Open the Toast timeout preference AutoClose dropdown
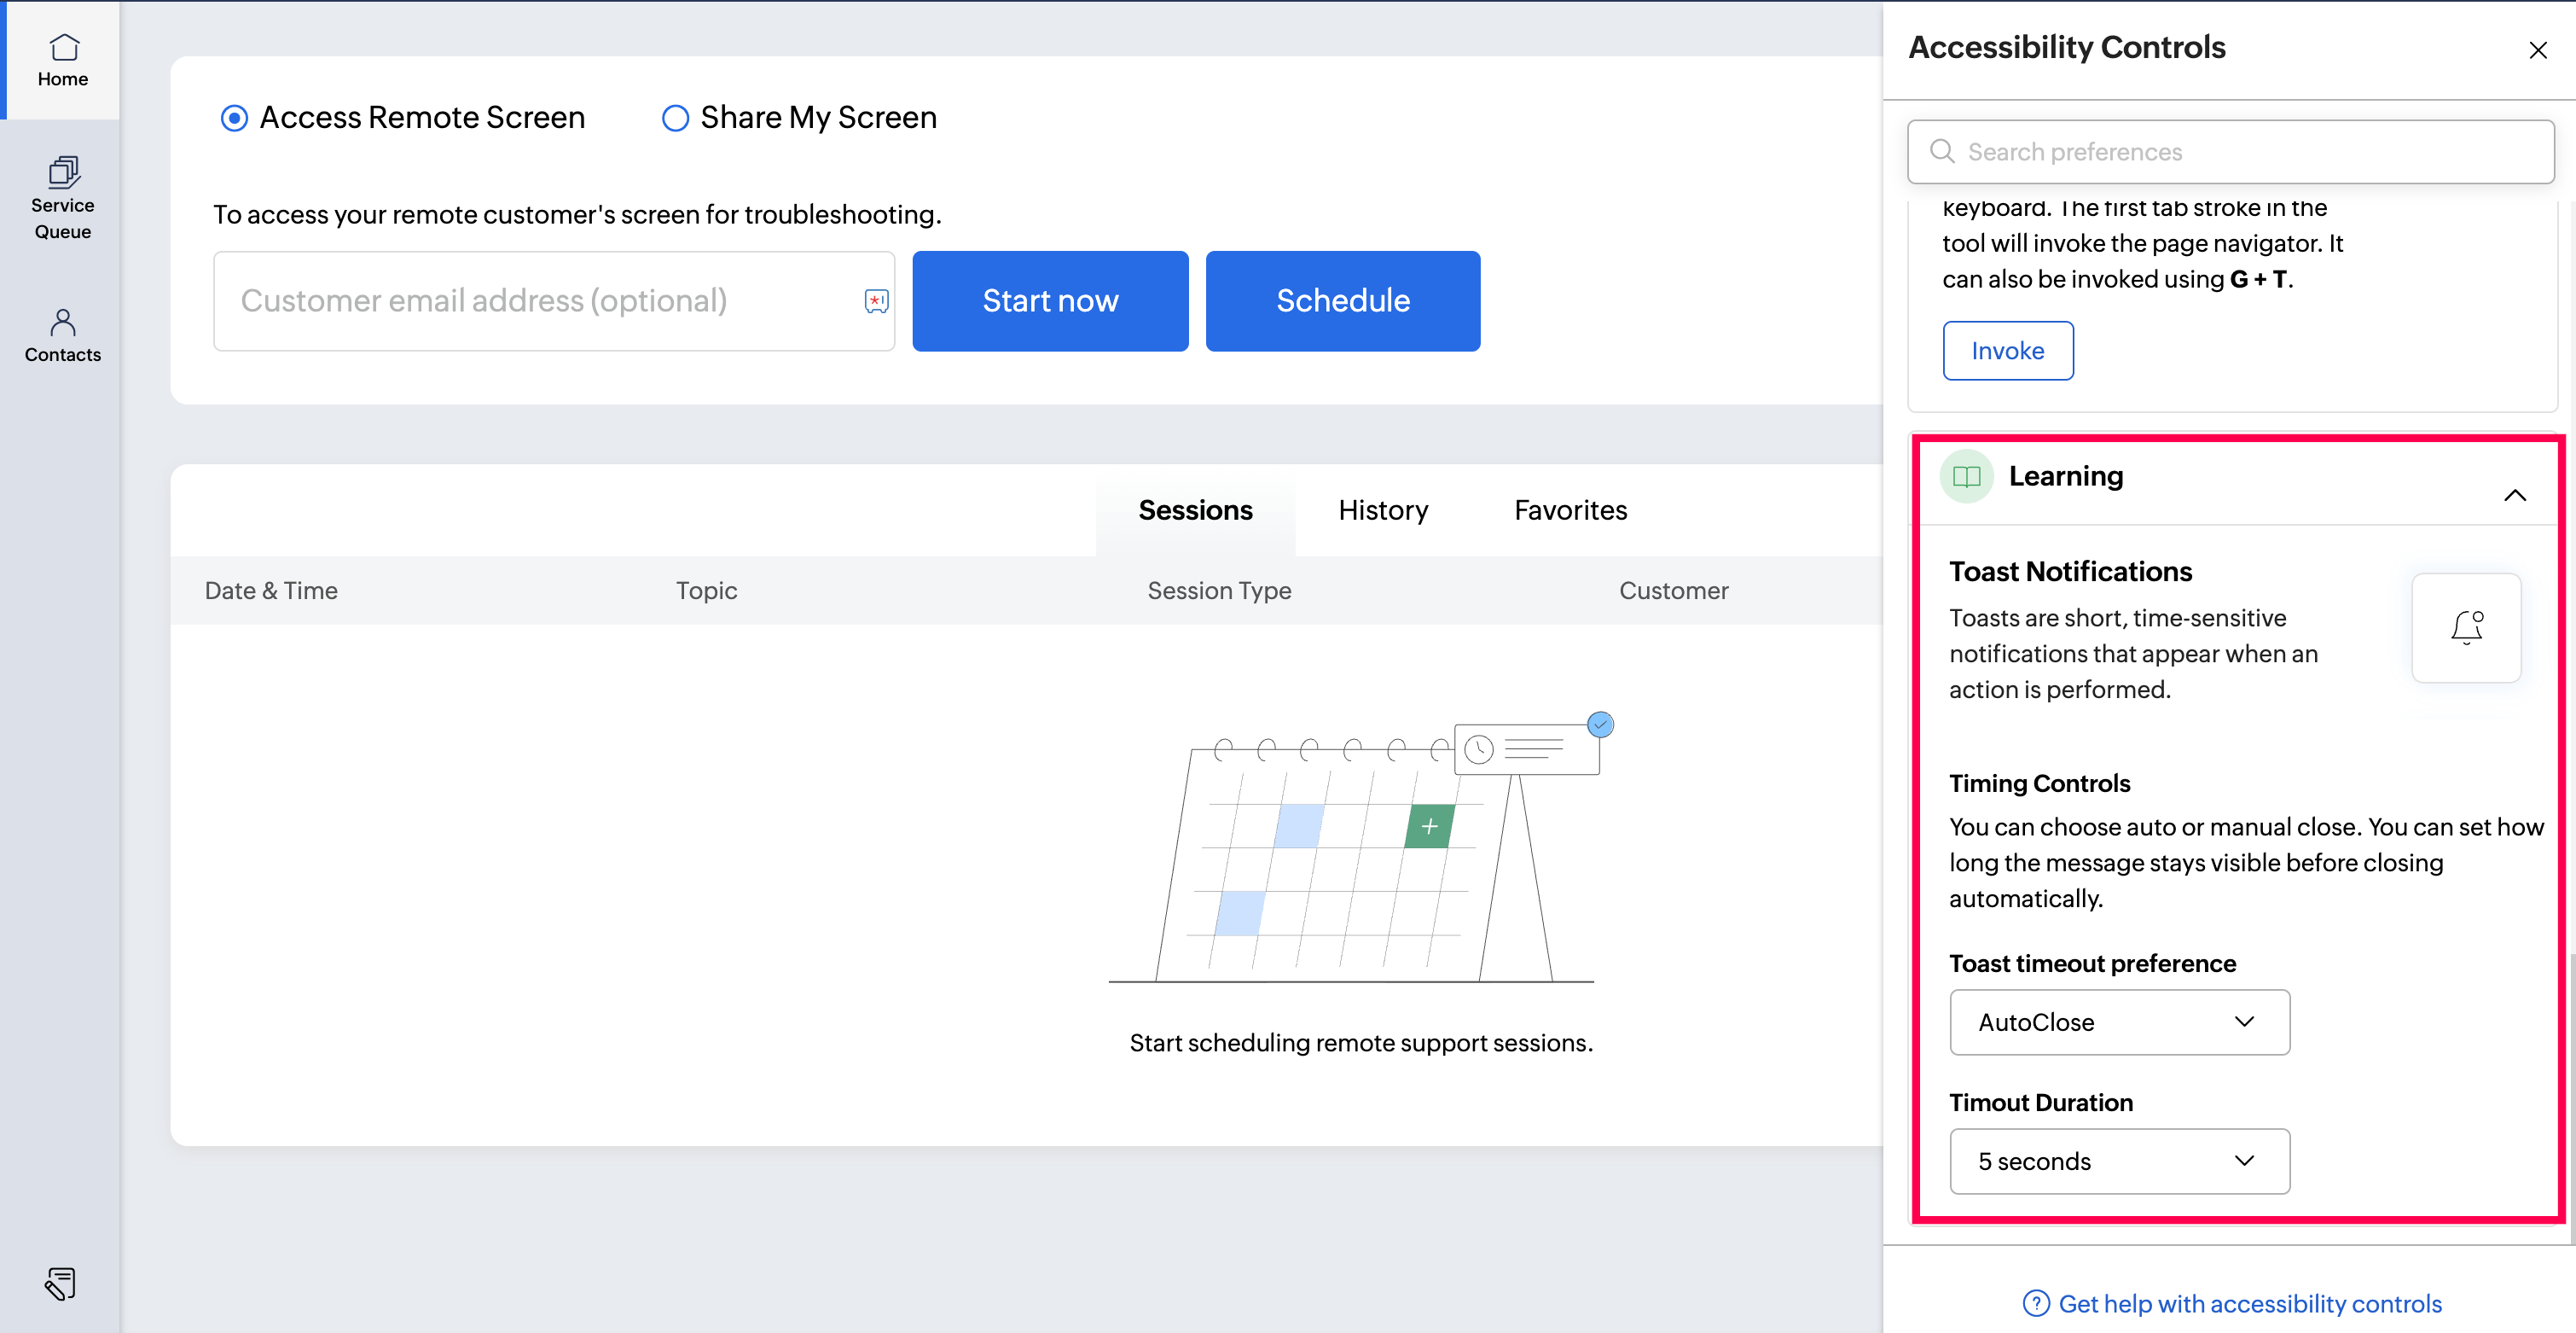 click(2118, 1022)
